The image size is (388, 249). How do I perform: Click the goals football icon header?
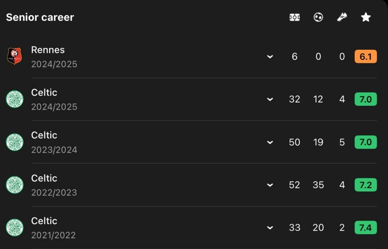tap(318, 17)
